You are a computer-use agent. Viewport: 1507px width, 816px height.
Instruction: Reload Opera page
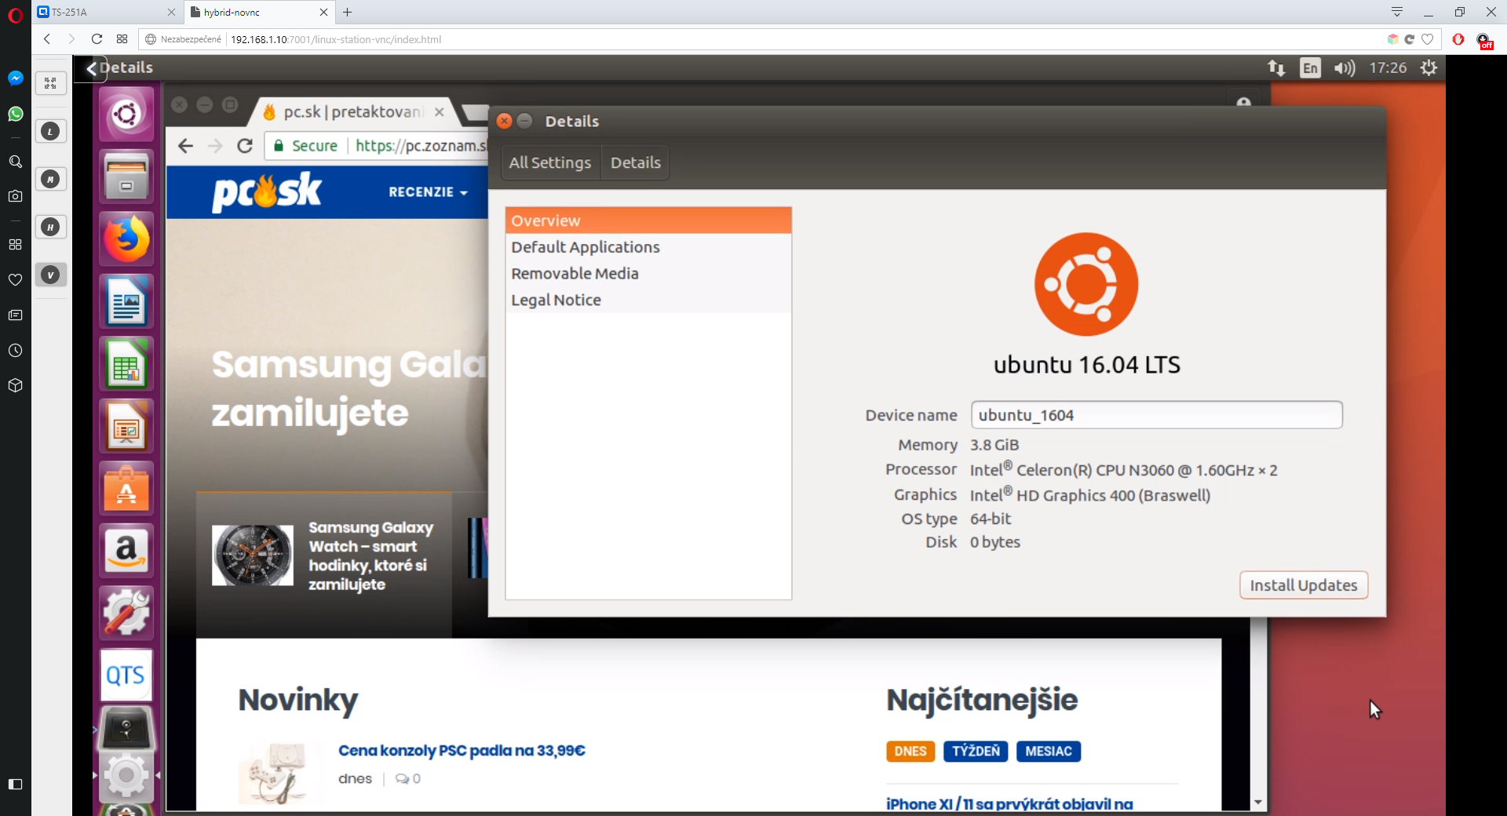[97, 39]
